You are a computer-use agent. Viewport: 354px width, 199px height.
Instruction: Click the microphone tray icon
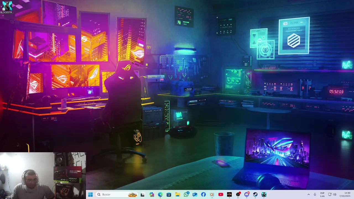(315, 195)
